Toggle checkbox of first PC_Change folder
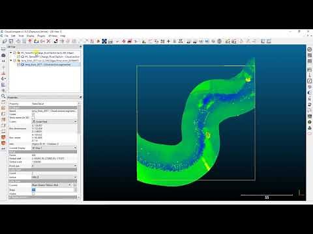313x234 pixels. pos(14,53)
